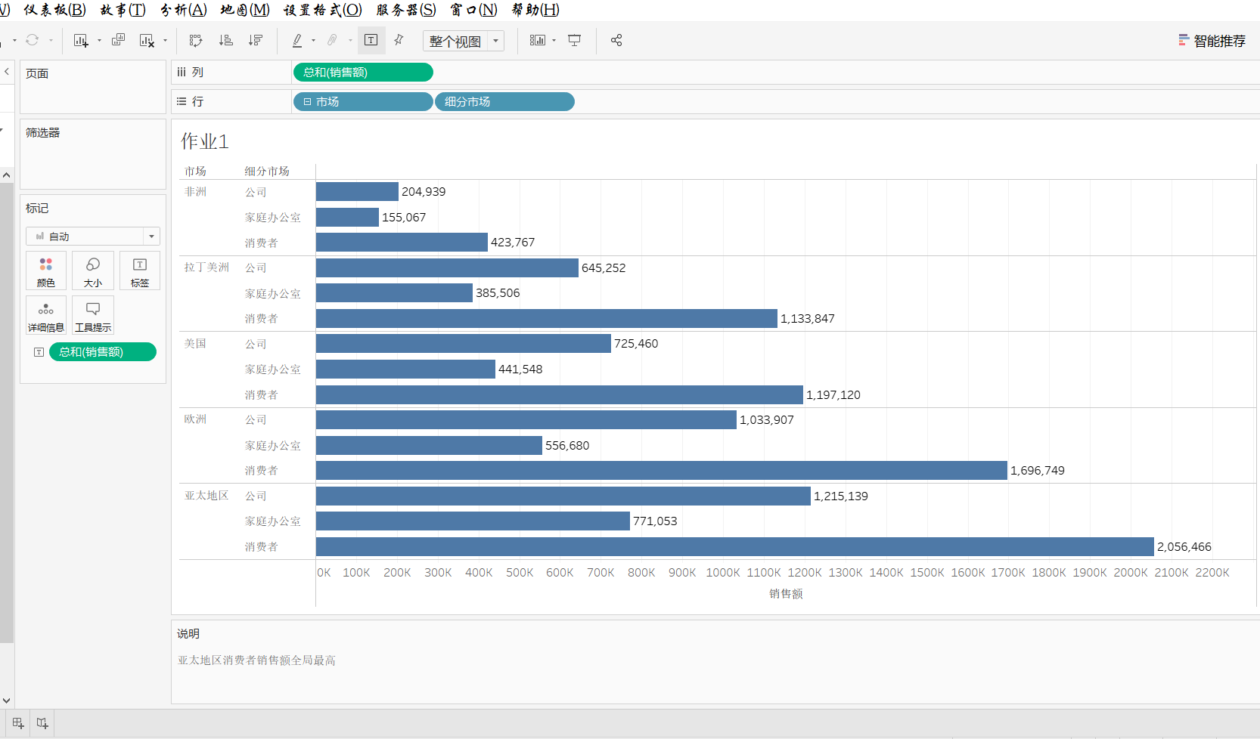Expand the group members dropdown arrow
Viewport: 1260px width, 739px height.
coord(349,41)
